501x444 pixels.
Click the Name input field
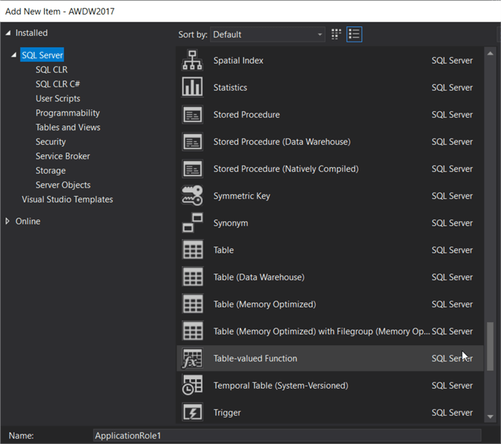(x=287, y=436)
